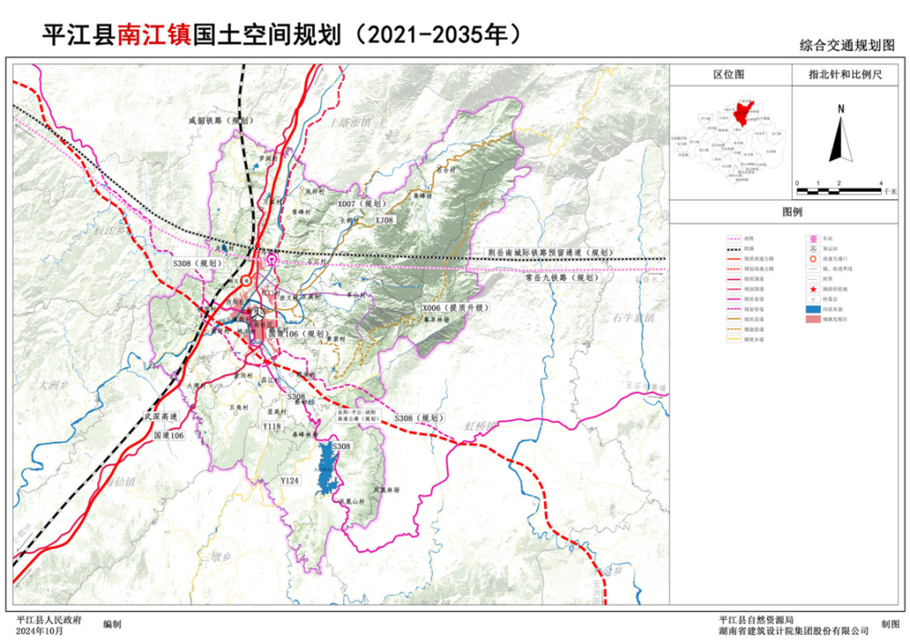This screenshot has height=642, width=910.
Task: Click the scale bar under the north arrow
Action: point(838,191)
